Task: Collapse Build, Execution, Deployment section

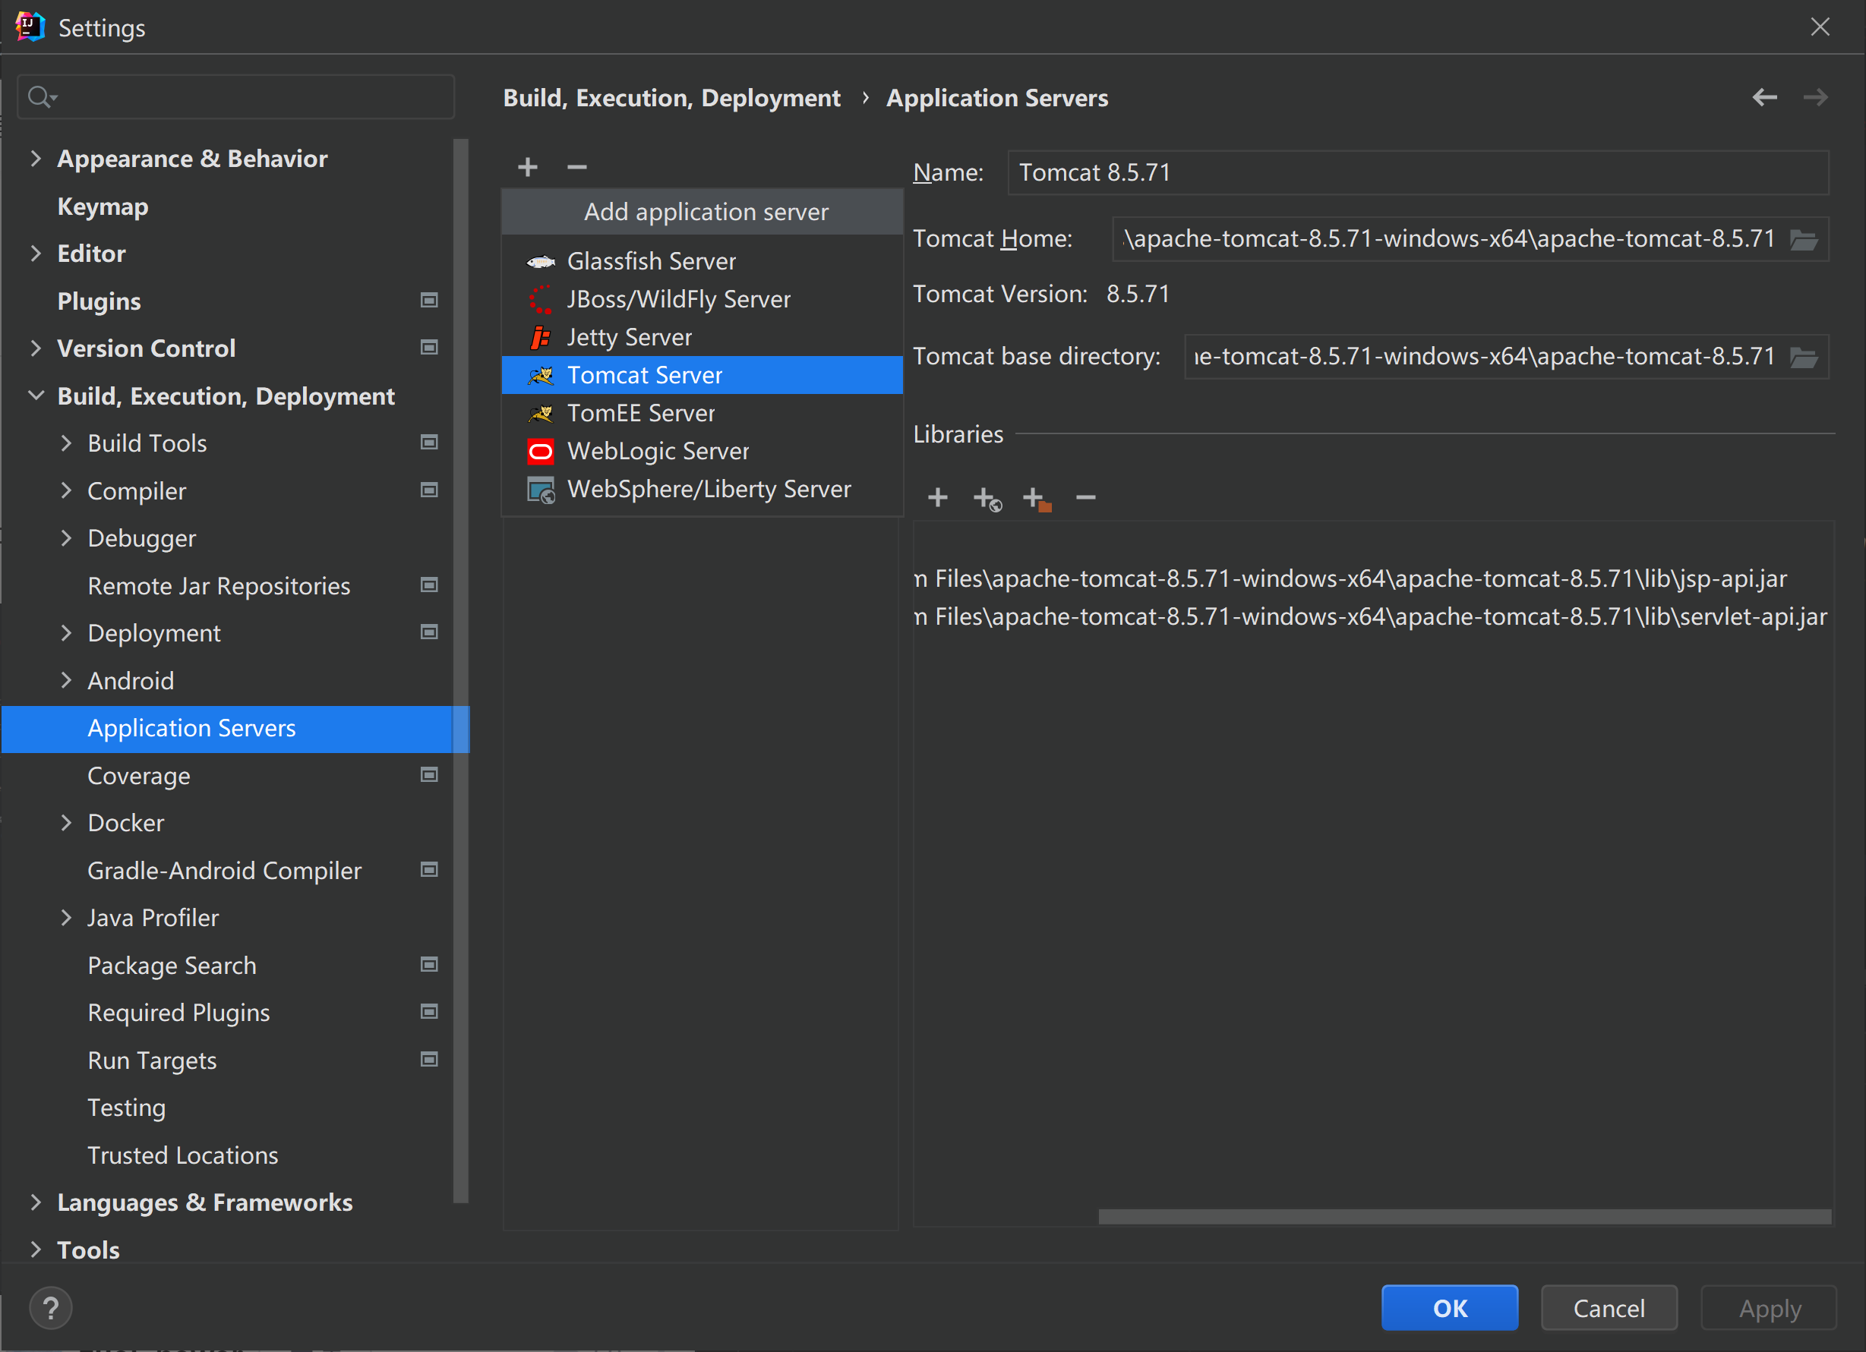Action: (x=36, y=396)
